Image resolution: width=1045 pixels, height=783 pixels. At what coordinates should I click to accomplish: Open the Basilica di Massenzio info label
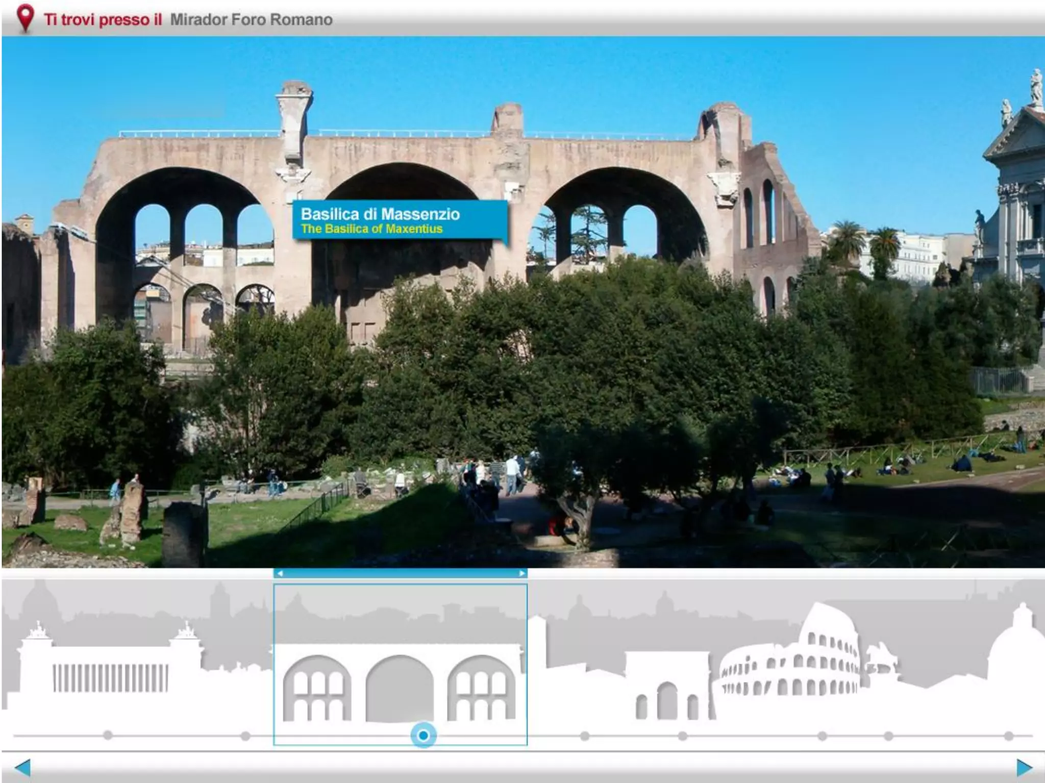click(x=400, y=220)
